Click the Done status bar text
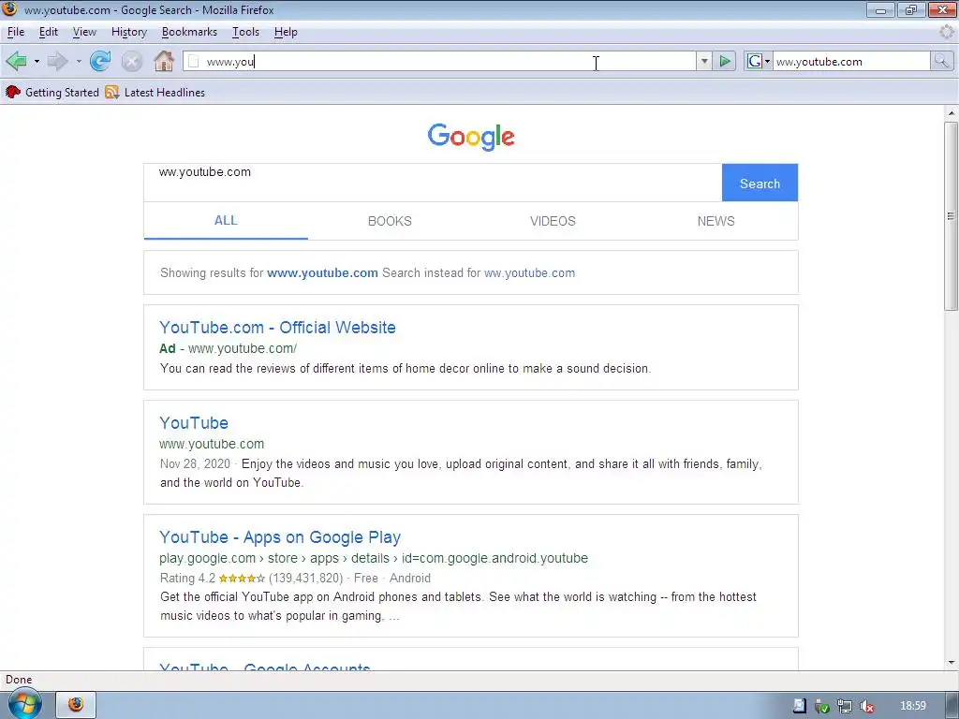 [19, 680]
